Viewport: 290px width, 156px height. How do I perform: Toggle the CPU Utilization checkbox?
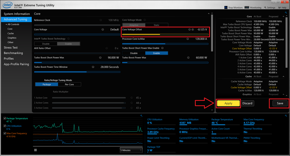tap(5, 126)
